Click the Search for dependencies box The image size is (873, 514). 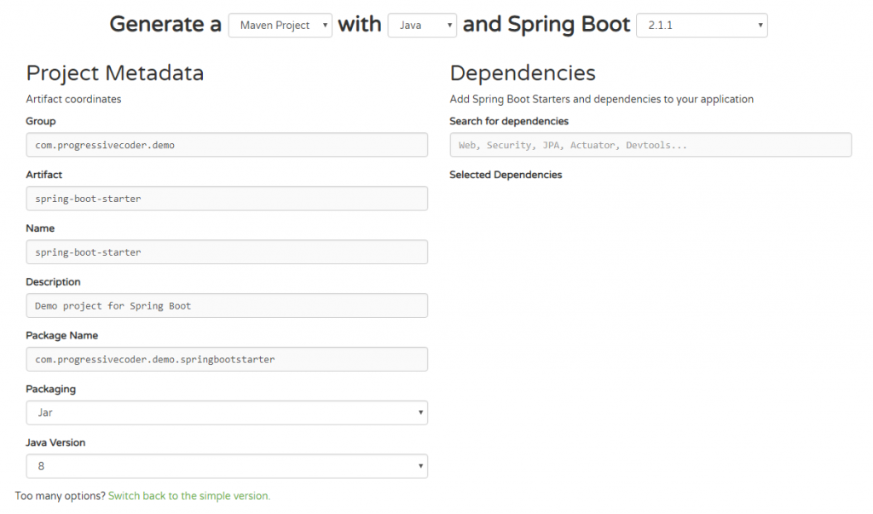pyautogui.click(x=650, y=145)
